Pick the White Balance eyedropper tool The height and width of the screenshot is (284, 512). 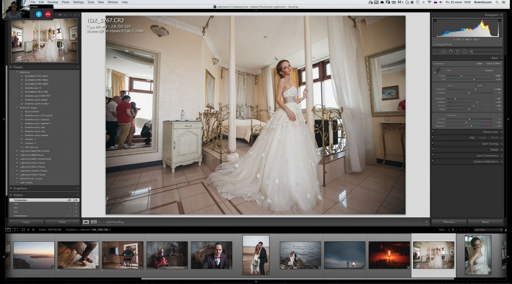pos(437,72)
